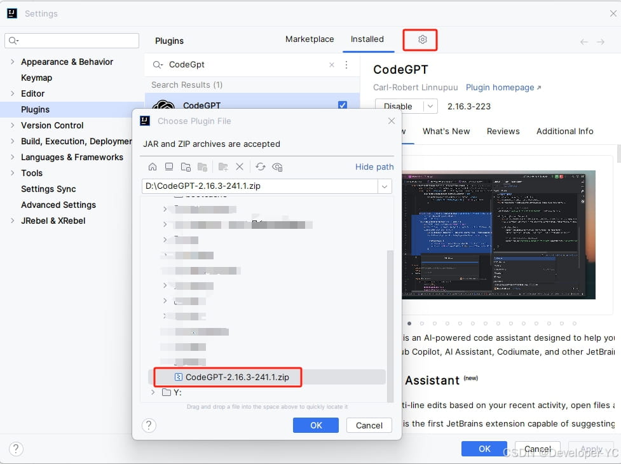The image size is (621, 464).
Task: Create new folder in file chooser
Action: tap(223, 167)
